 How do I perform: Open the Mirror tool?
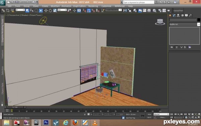125,10
